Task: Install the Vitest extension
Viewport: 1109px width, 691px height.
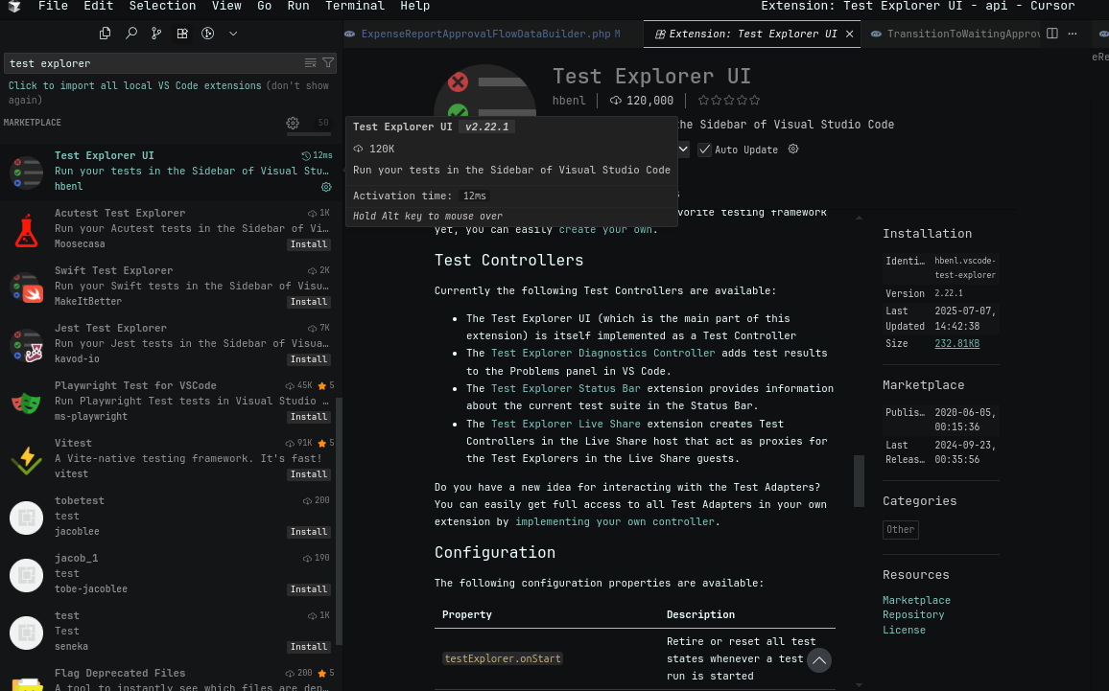Action: [x=309, y=474]
